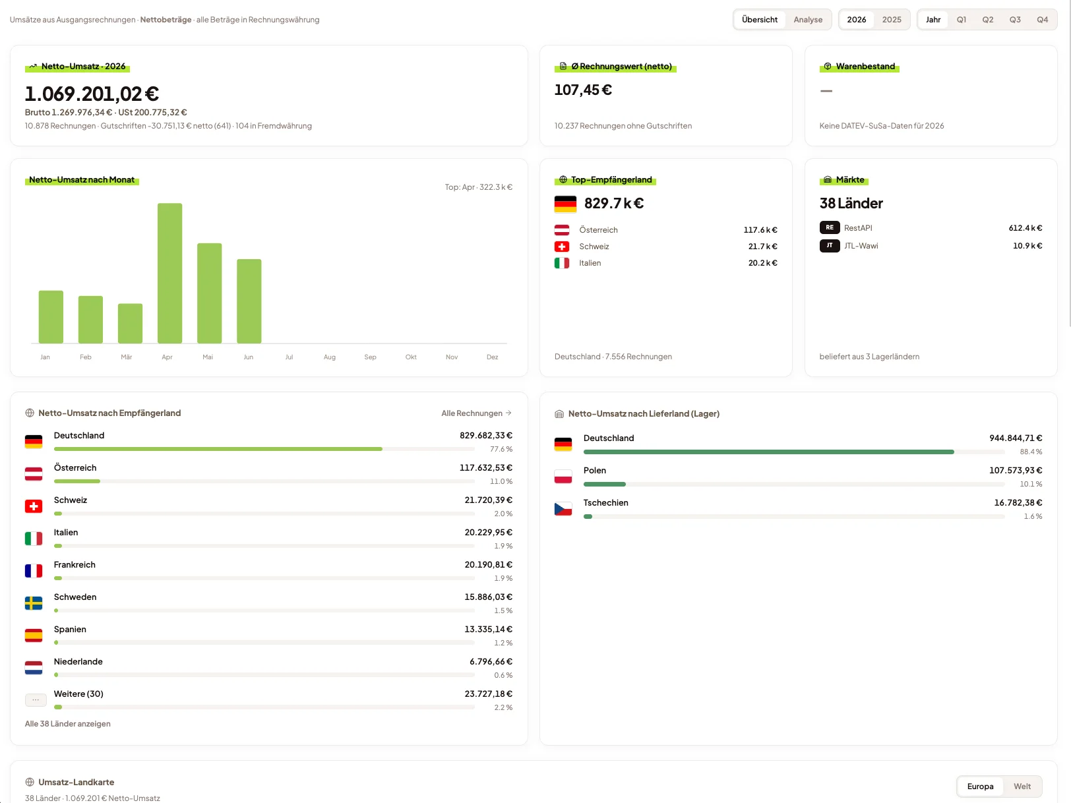Select the Europa map view
The width and height of the screenshot is (1071, 803).
coord(980,787)
